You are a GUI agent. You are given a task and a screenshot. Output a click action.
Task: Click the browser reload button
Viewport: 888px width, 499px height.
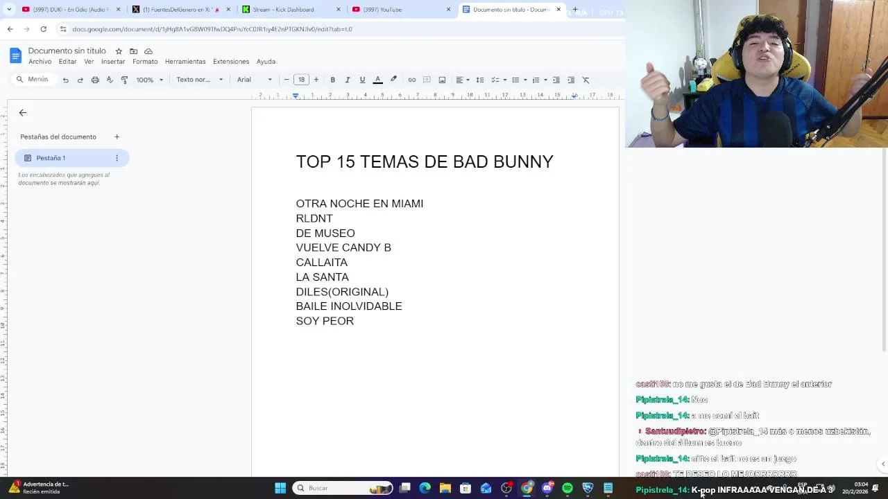click(x=43, y=29)
